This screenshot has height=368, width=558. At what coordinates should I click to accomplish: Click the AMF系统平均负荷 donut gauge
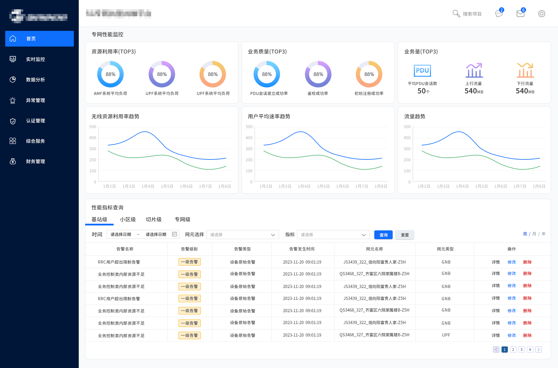pyautogui.click(x=110, y=74)
